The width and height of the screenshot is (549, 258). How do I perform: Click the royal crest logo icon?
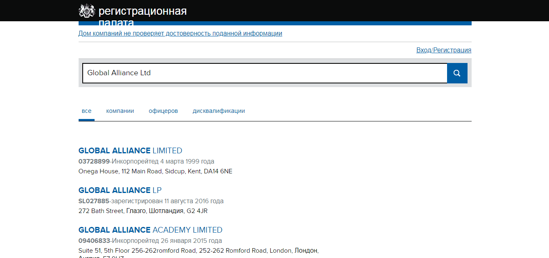[86, 11]
